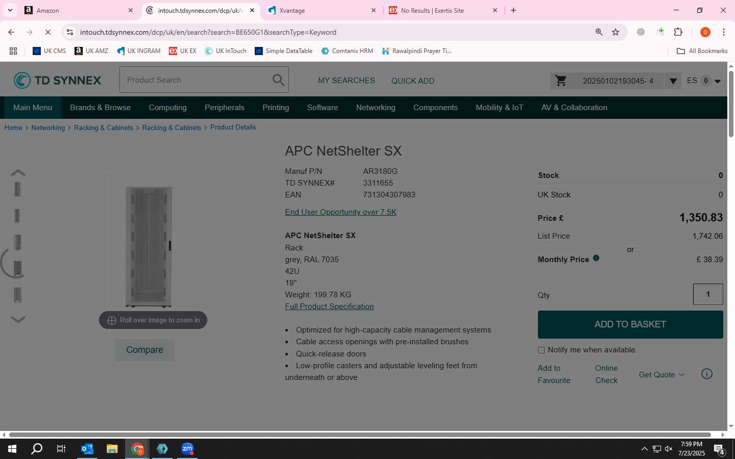Image resolution: width=735 pixels, height=459 pixels.
Task: Open the Peripherals menu
Action: point(225,108)
